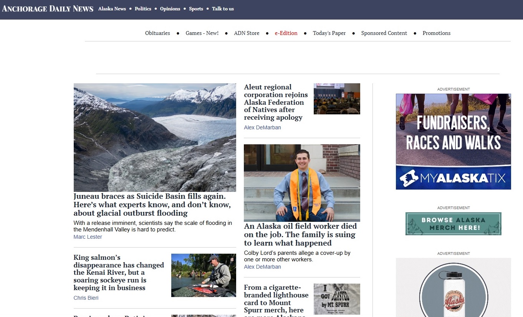Open the red e-Edition link
523x317 pixels.
[x=286, y=33]
